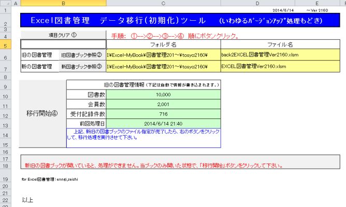Click the red warning message box
Screen dimensions: 346x207
pyautogui.click(x=180, y=162)
